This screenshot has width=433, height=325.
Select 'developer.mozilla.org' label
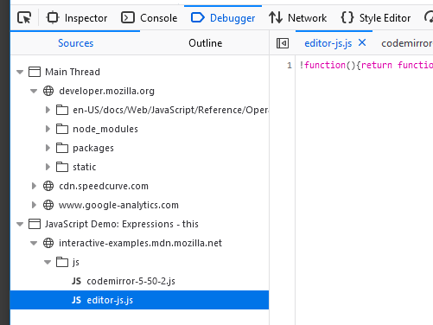click(x=107, y=91)
